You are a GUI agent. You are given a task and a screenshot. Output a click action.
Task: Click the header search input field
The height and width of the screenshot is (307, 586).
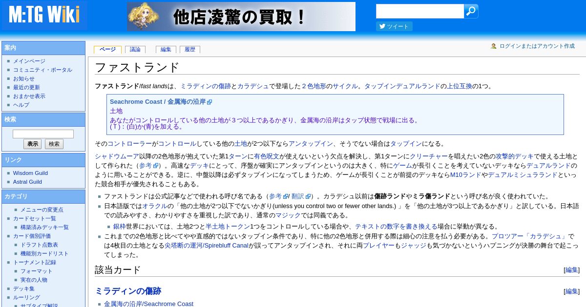pos(420,11)
